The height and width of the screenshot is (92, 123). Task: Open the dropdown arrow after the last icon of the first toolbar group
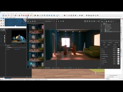tap(59, 15)
